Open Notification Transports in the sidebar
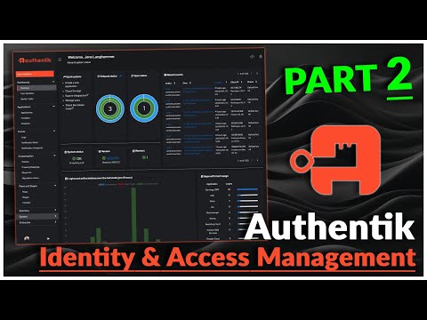The image size is (427, 320). coord(32,148)
